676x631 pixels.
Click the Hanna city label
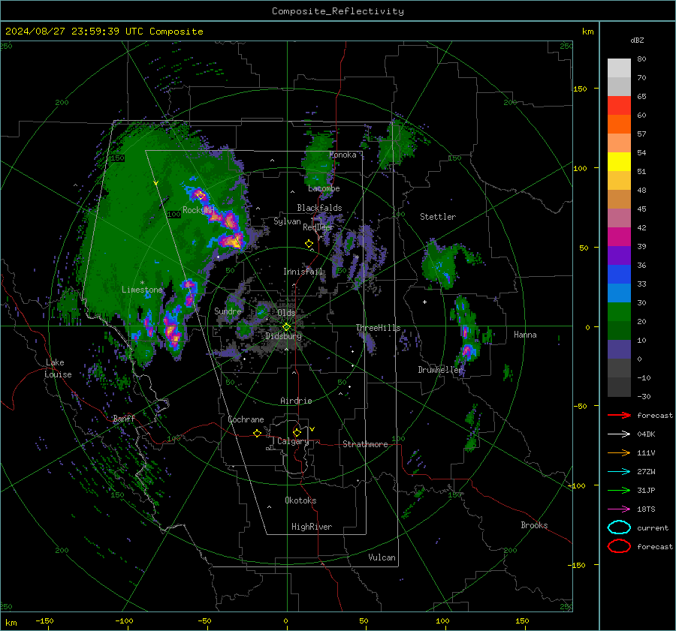525,335
